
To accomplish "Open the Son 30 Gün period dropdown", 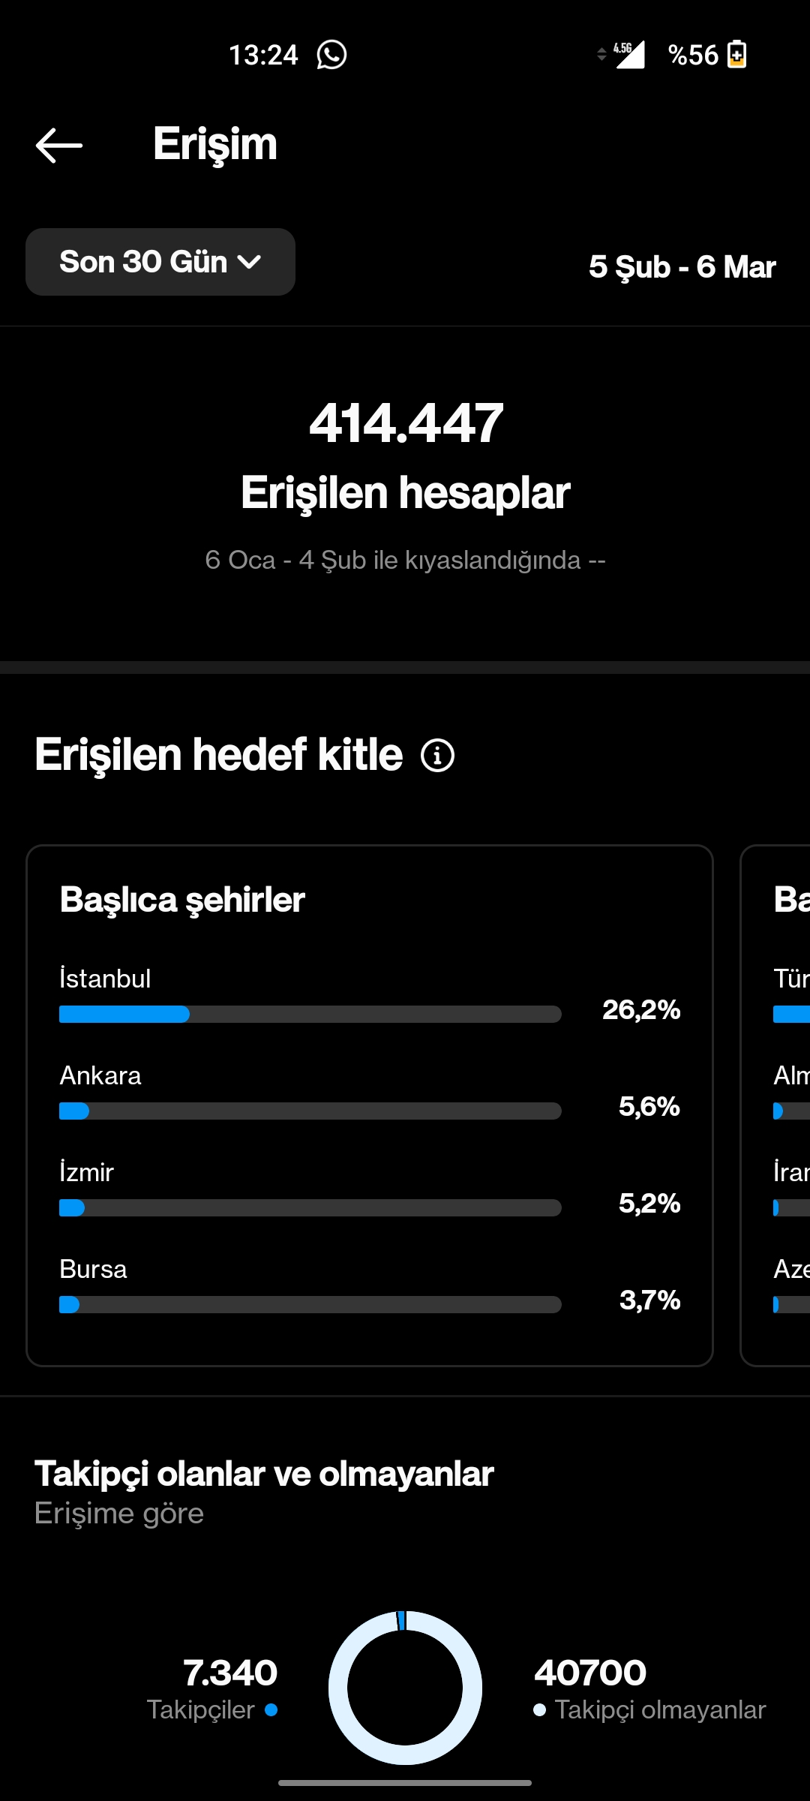I will [x=160, y=262].
